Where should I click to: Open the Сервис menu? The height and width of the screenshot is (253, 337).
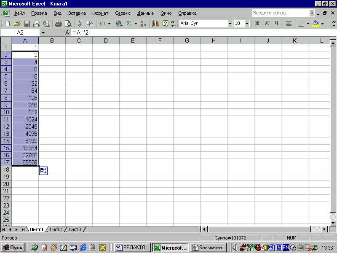coord(123,13)
